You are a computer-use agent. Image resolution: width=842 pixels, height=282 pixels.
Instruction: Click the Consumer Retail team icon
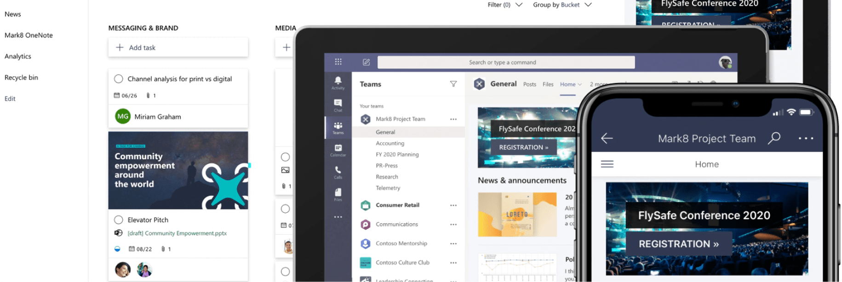pos(366,205)
